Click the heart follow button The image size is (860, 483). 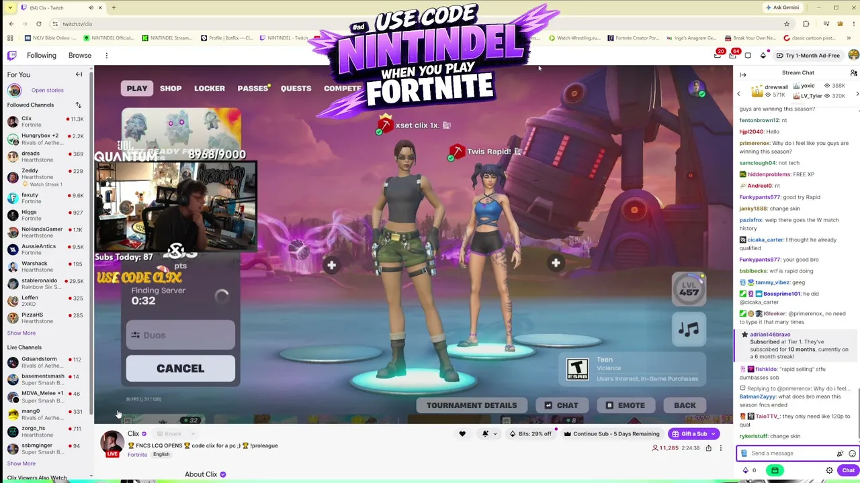[462, 434]
